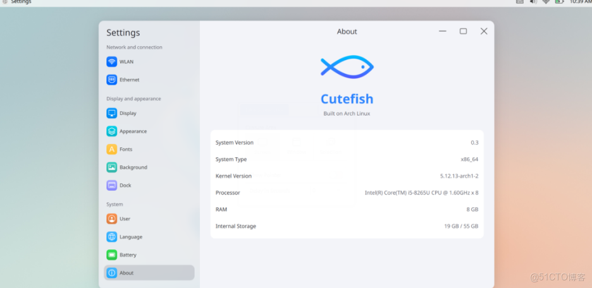Open the User account settings
This screenshot has width=592, height=288.
pos(149,219)
